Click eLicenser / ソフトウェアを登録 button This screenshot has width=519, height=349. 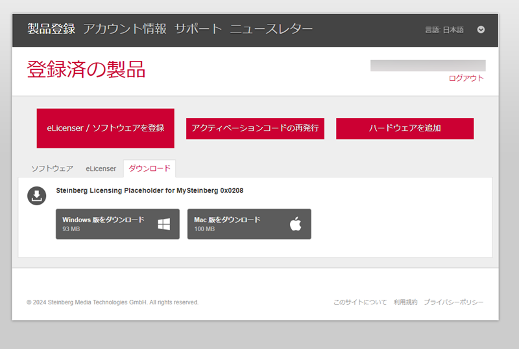pos(106,128)
